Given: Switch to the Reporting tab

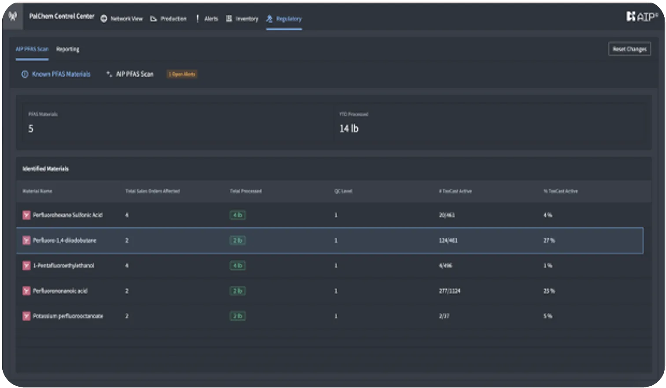Looking at the screenshot, I should 68,49.
